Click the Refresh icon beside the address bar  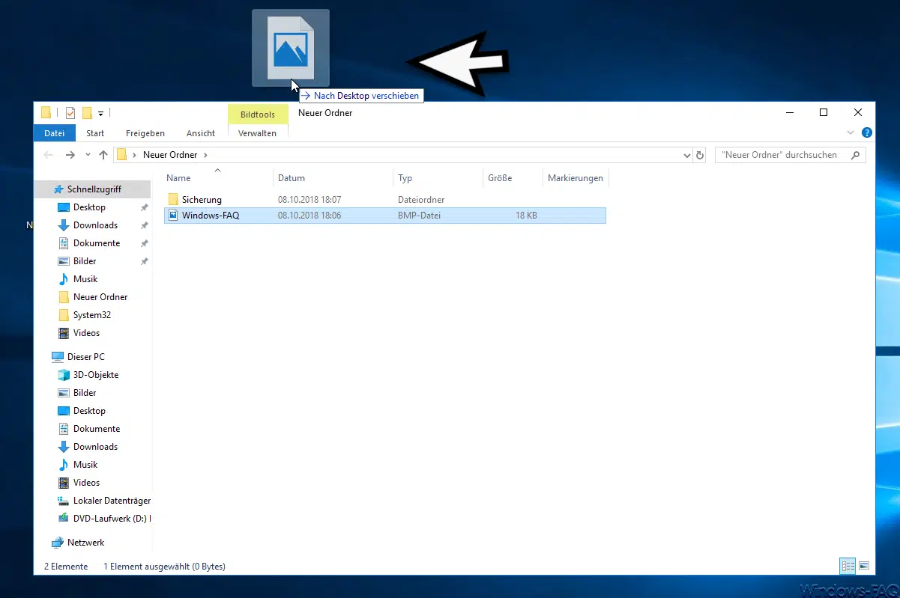coord(700,155)
